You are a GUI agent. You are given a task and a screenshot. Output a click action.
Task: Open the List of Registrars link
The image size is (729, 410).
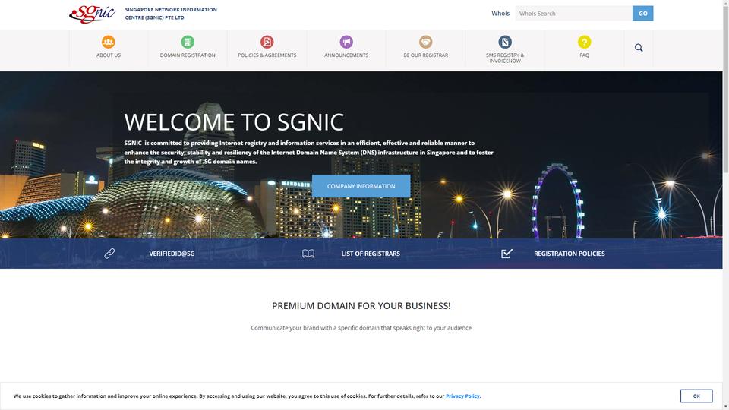pos(371,254)
